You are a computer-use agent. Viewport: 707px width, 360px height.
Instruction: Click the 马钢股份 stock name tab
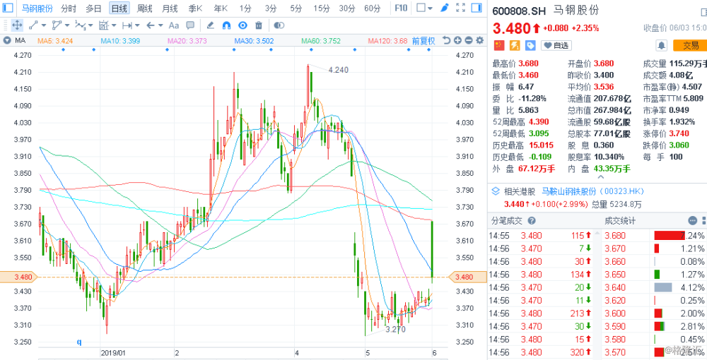point(37,8)
